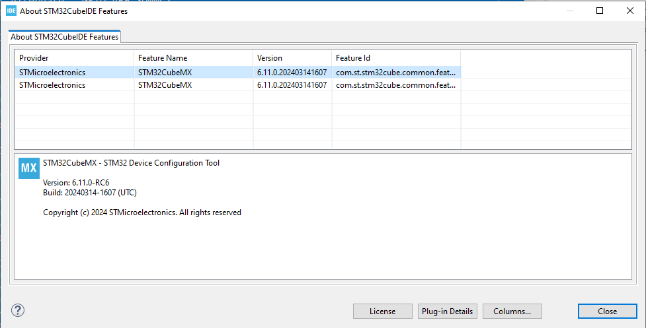Maximize the About dialog window
Image resolution: width=646 pixels, height=328 pixels.
tap(600, 11)
